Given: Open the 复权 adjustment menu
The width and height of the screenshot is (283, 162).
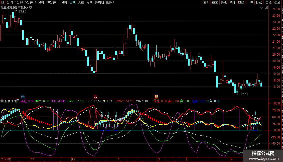Looking at the screenshot, I should 206,2.
